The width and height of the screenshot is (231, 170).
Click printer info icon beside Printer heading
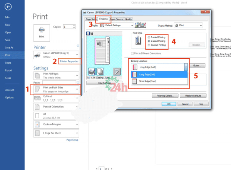tap(78, 46)
